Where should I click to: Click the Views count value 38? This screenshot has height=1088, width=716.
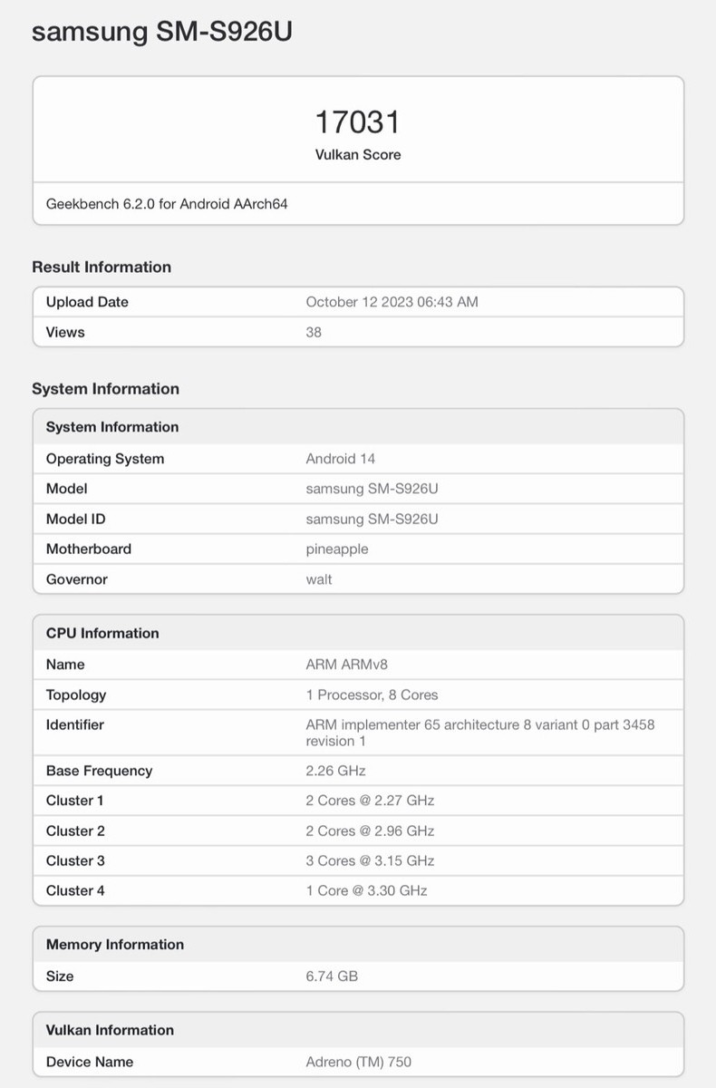pos(314,332)
